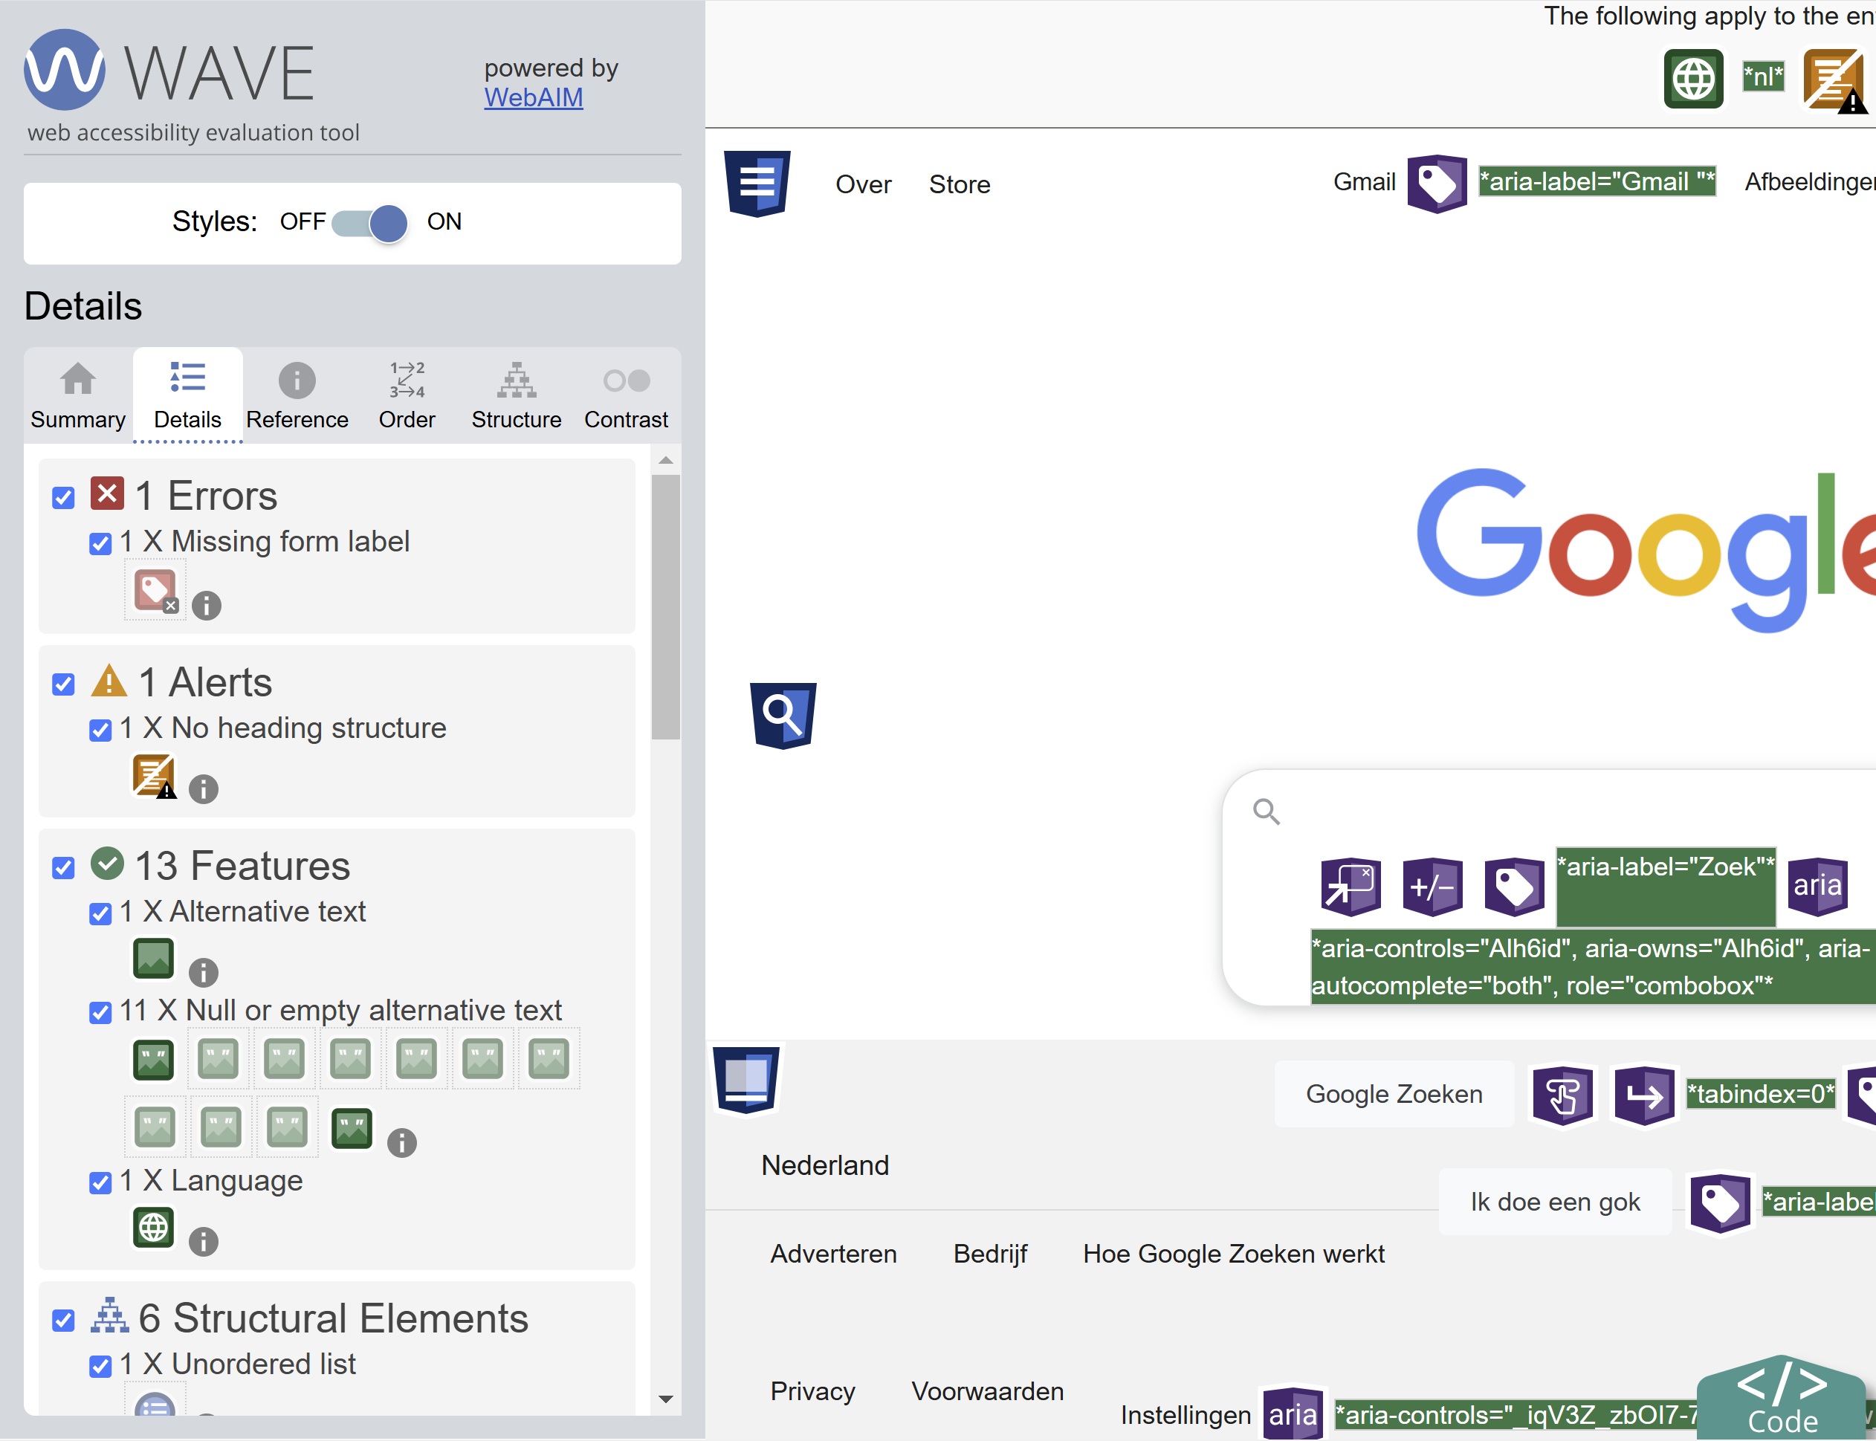Screen dimensions: 1876x1441
Task: Click the navigation landmark icon near Over
Action: 757,184
